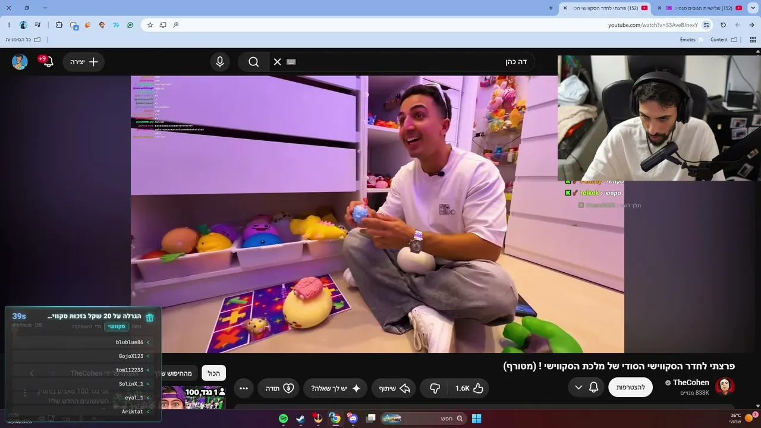Open the '1 נגד 100' recommended video thumbnail
The height and width of the screenshot is (428, 761).
193,398
